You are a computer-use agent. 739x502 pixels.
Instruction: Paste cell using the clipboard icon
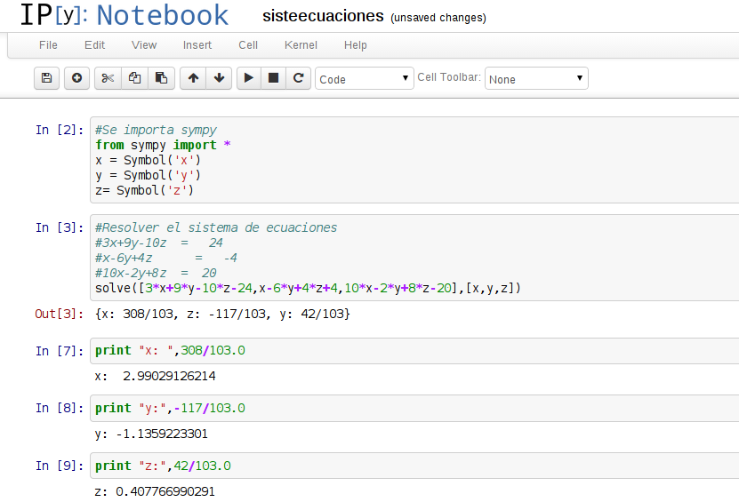(x=161, y=78)
